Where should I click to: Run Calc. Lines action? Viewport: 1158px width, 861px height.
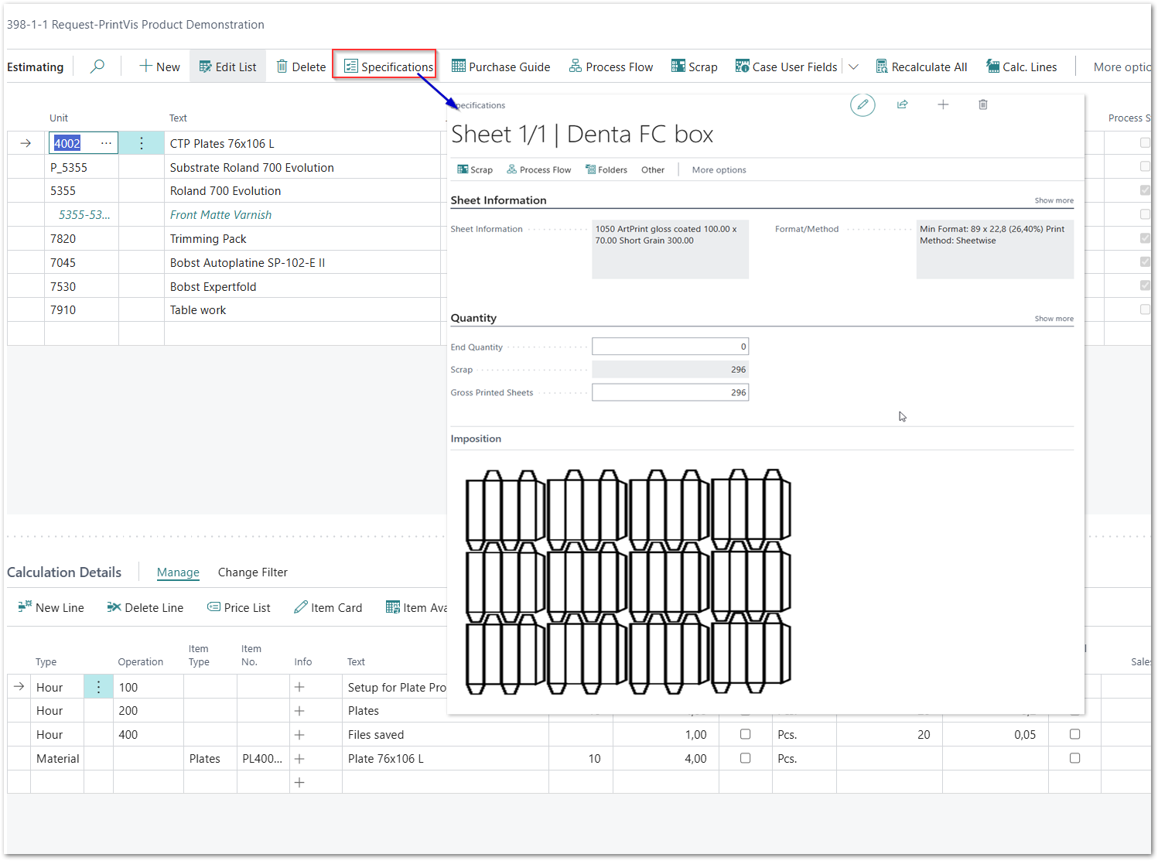[1021, 67]
